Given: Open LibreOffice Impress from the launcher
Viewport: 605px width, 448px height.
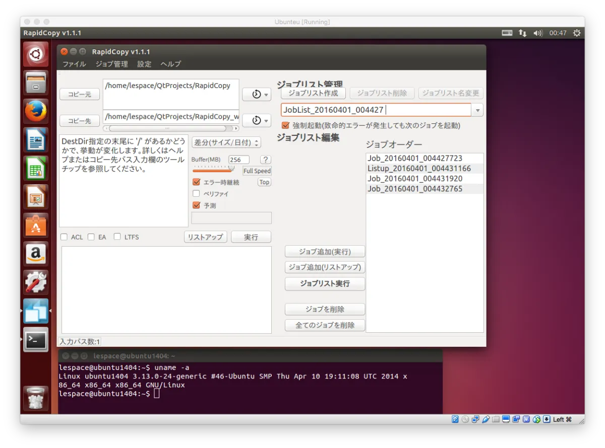Looking at the screenshot, I should click(x=35, y=197).
